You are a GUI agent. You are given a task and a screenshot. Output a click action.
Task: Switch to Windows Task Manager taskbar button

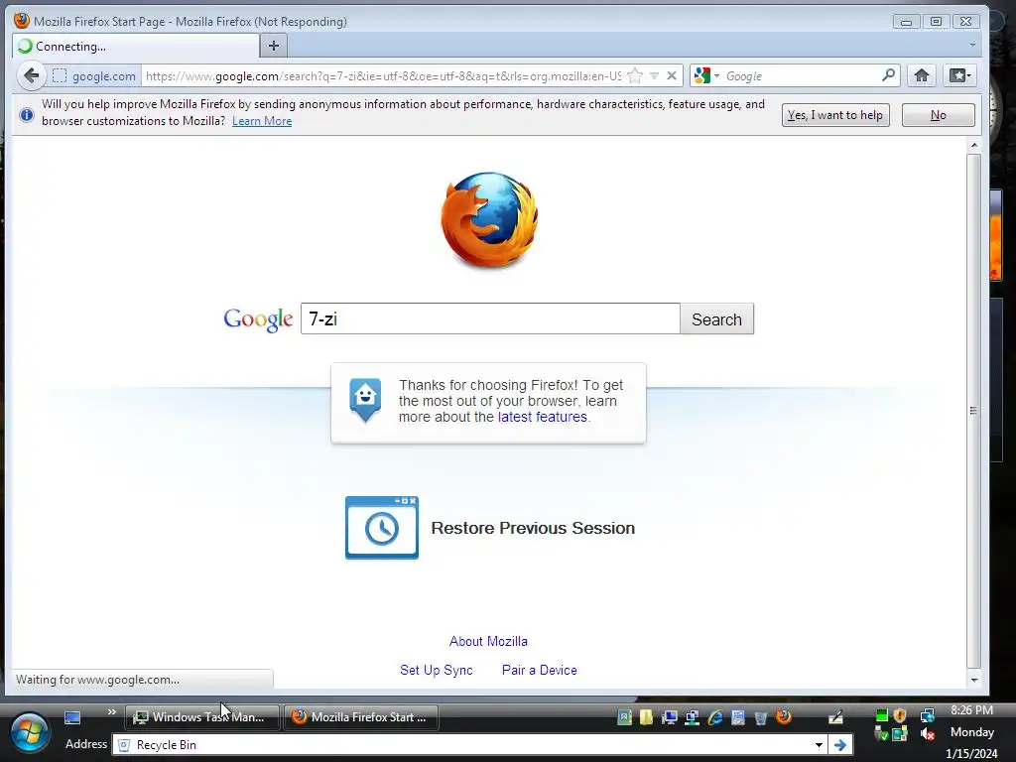pos(201,717)
